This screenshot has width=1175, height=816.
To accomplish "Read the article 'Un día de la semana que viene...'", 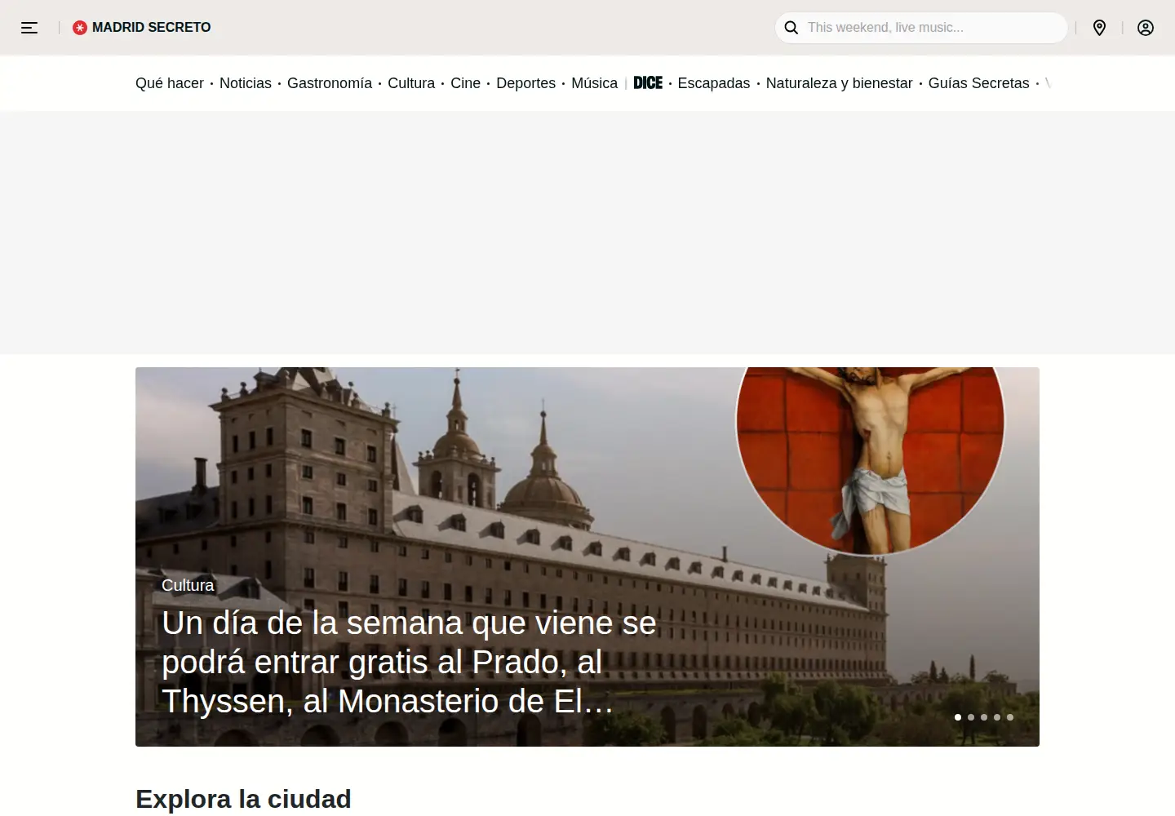I will (409, 663).
